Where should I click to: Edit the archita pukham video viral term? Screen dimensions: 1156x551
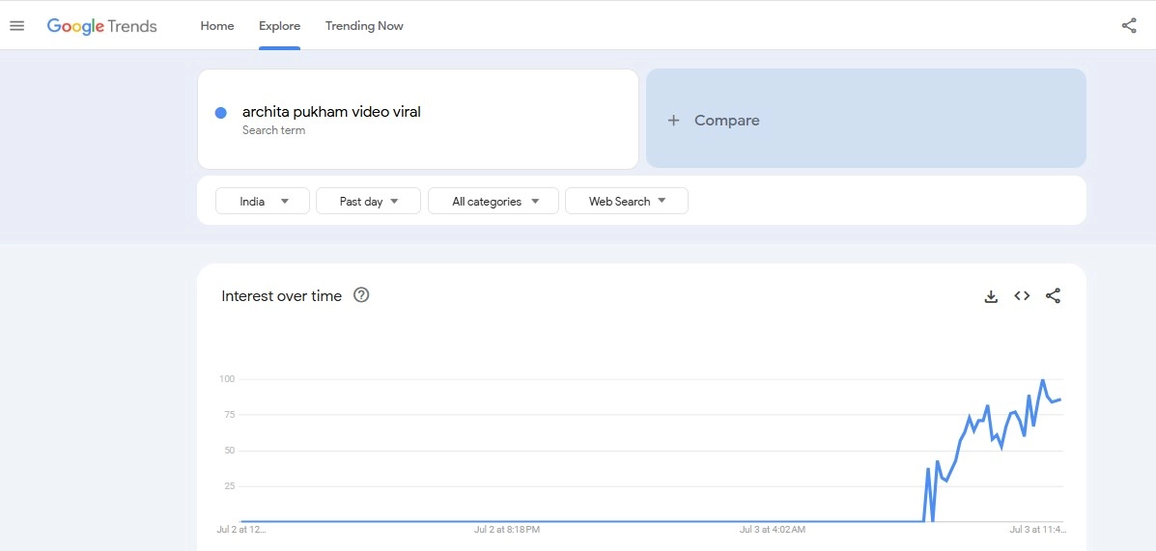point(331,112)
